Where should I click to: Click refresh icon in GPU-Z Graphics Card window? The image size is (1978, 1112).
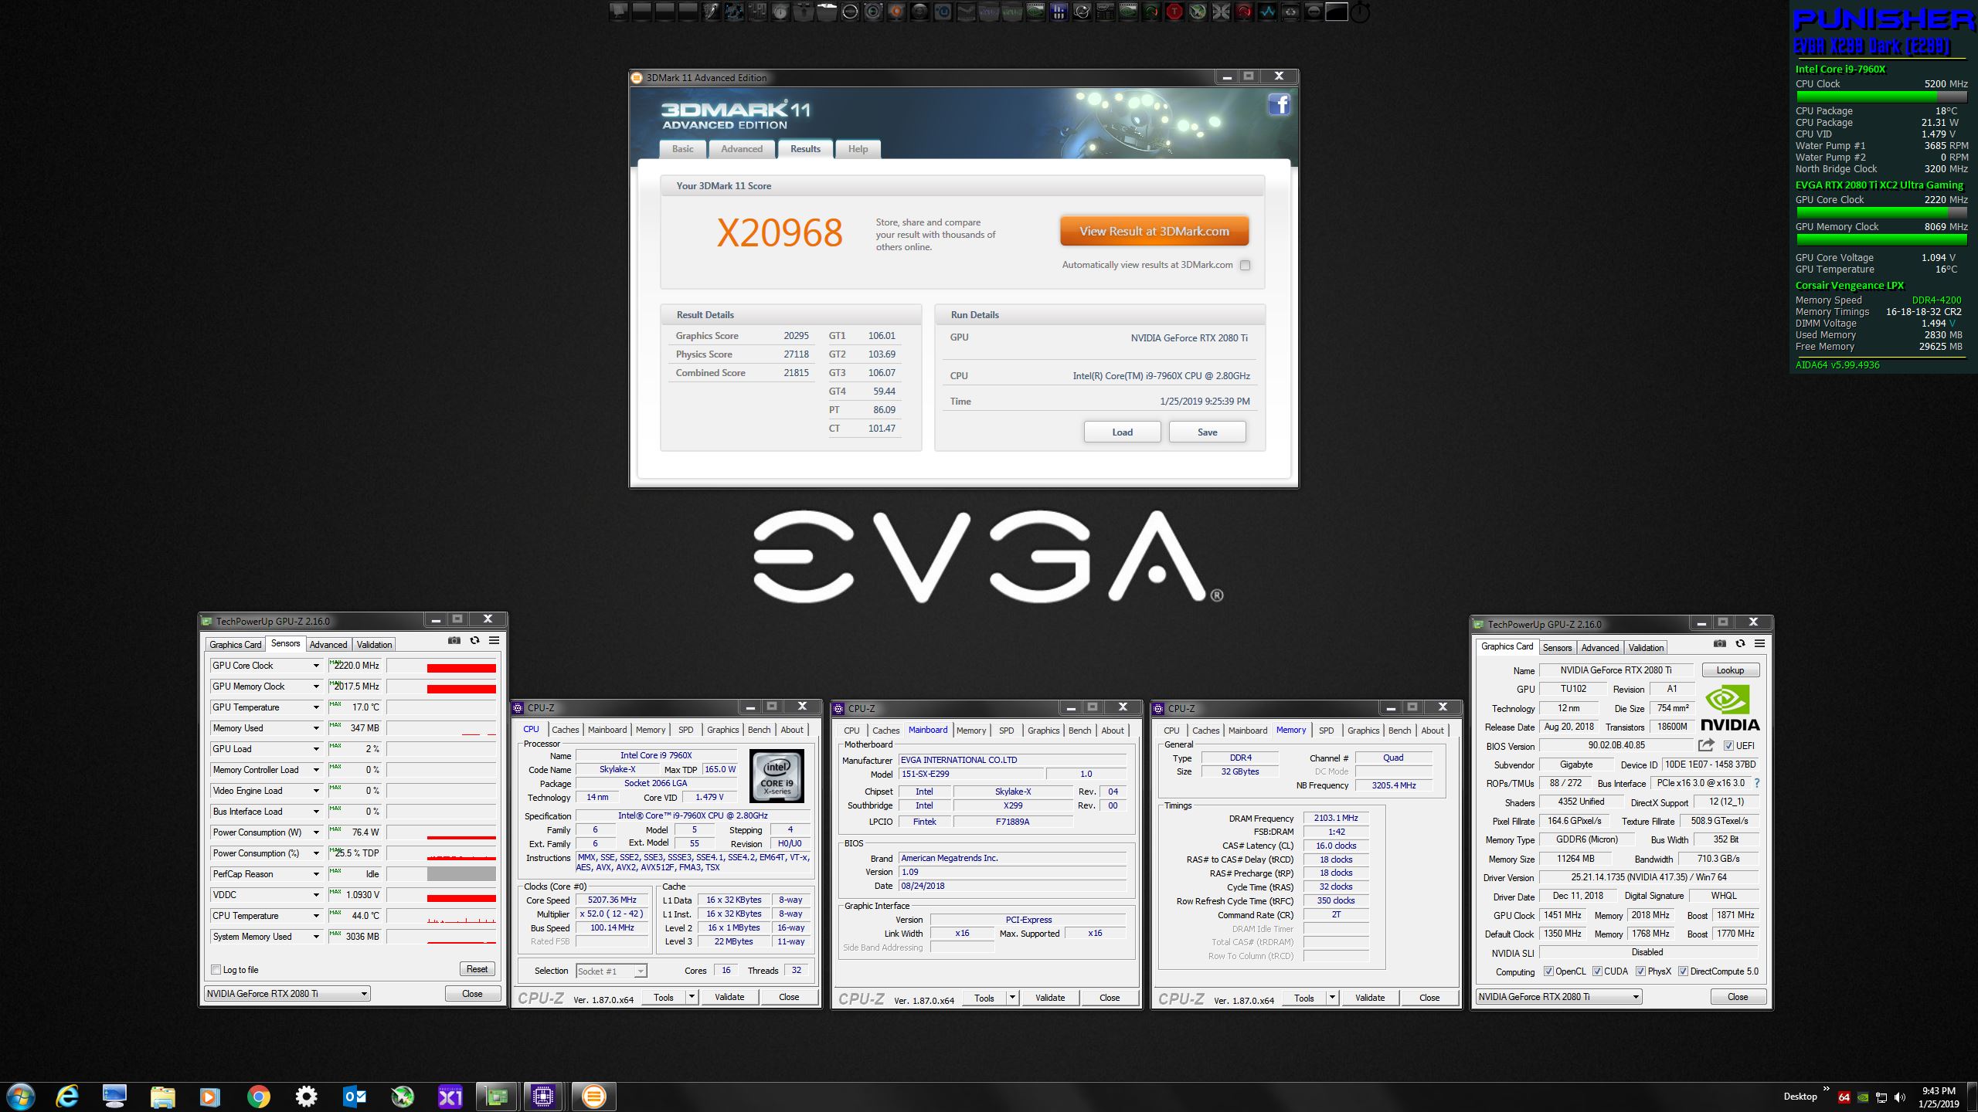click(x=1740, y=643)
